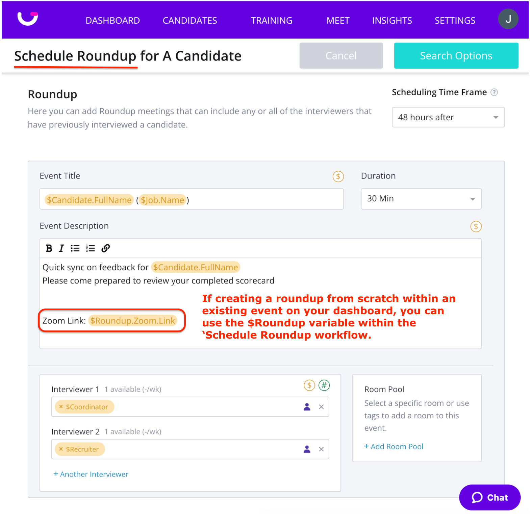Viewport: 531px width, 517px height.
Task: Insert a numbered list in description
Action: point(90,248)
